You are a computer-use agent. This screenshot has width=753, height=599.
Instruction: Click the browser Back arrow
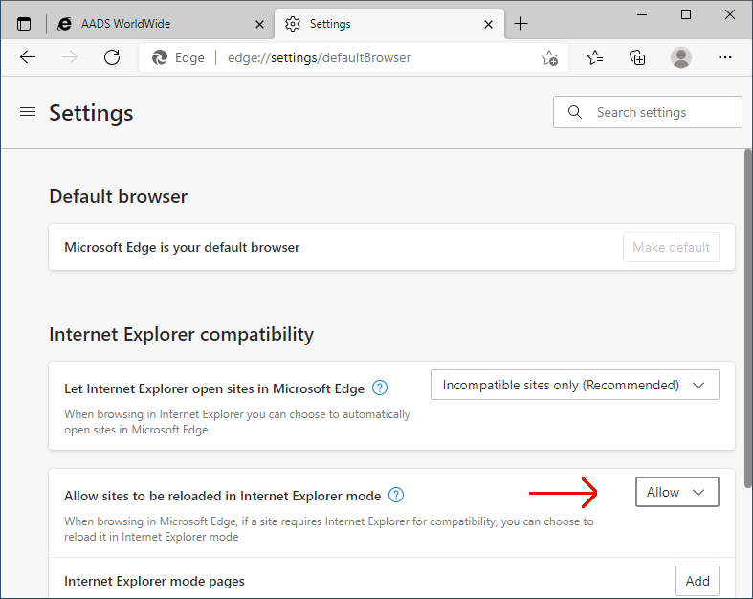[x=28, y=57]
